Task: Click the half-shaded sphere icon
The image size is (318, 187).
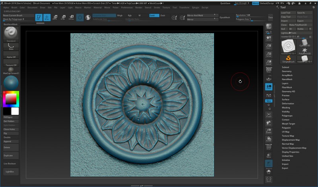Action: click(88, 17)
